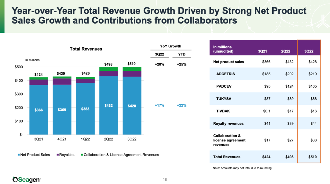
Task: Click the Collaboration revenues 3Q22 value "$38"
Action: 313,140
